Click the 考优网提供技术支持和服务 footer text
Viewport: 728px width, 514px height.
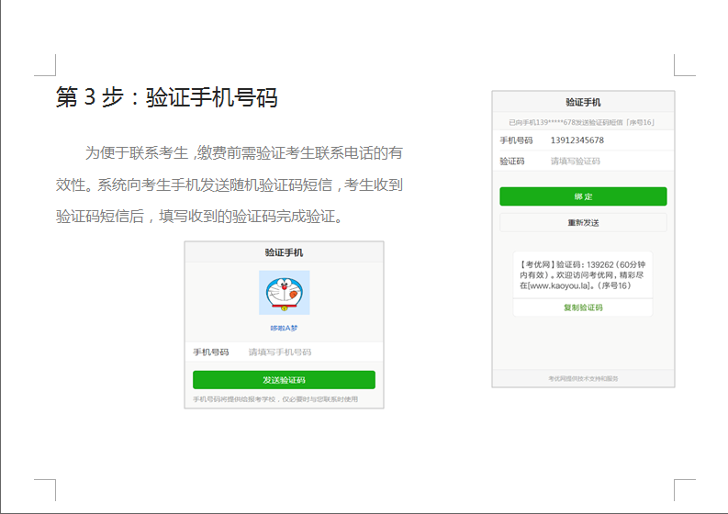[583, 378]
